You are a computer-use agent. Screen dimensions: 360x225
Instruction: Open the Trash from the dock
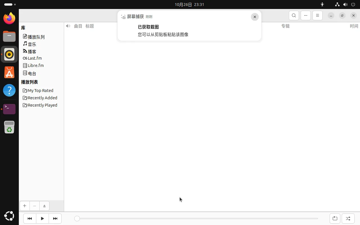tap(9, 127)
